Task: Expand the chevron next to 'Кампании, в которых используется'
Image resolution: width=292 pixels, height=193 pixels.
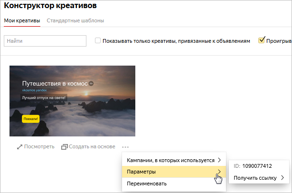Action: [219, 160]
